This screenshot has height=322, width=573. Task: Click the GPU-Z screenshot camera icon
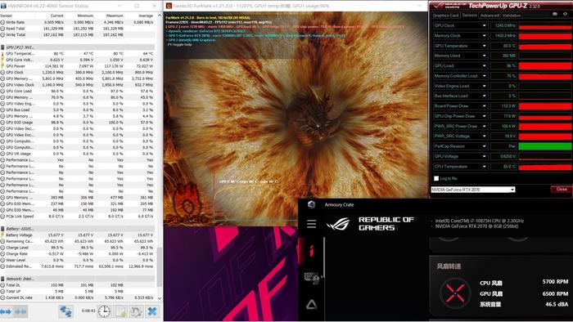click(x=555, y=14)
